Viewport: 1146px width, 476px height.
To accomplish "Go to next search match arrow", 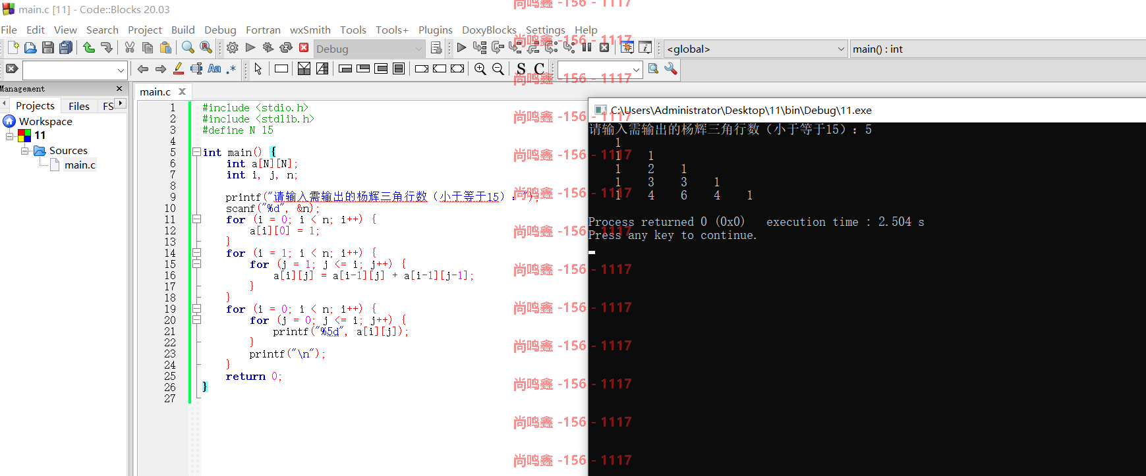I will tap(161, 68).
